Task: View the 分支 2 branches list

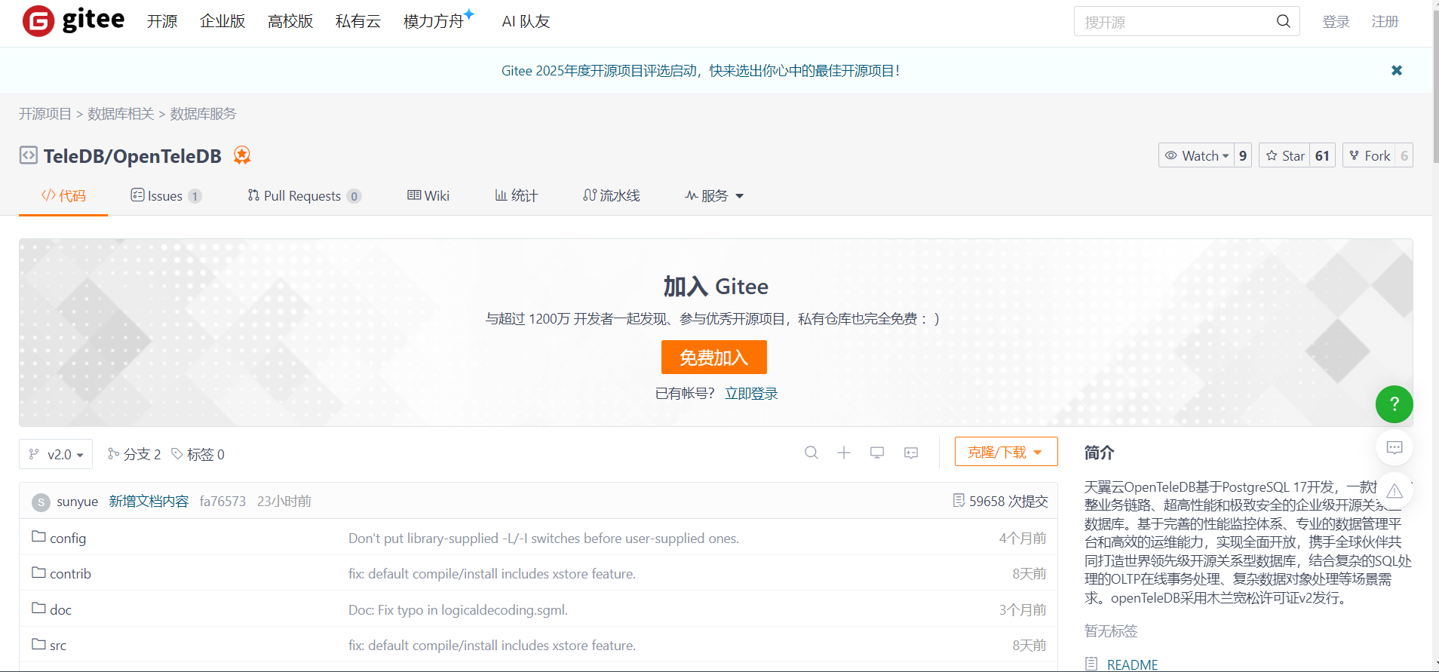Action: coord(134,454)
